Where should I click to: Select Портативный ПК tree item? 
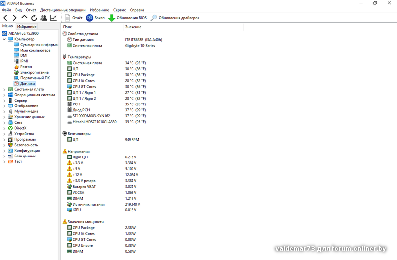coord(32,78)
